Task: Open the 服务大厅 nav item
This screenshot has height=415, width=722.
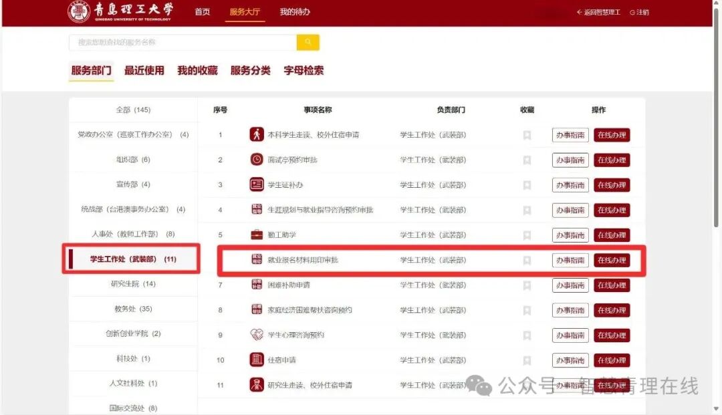Action: pyautogui.click(x=245, y=11)
